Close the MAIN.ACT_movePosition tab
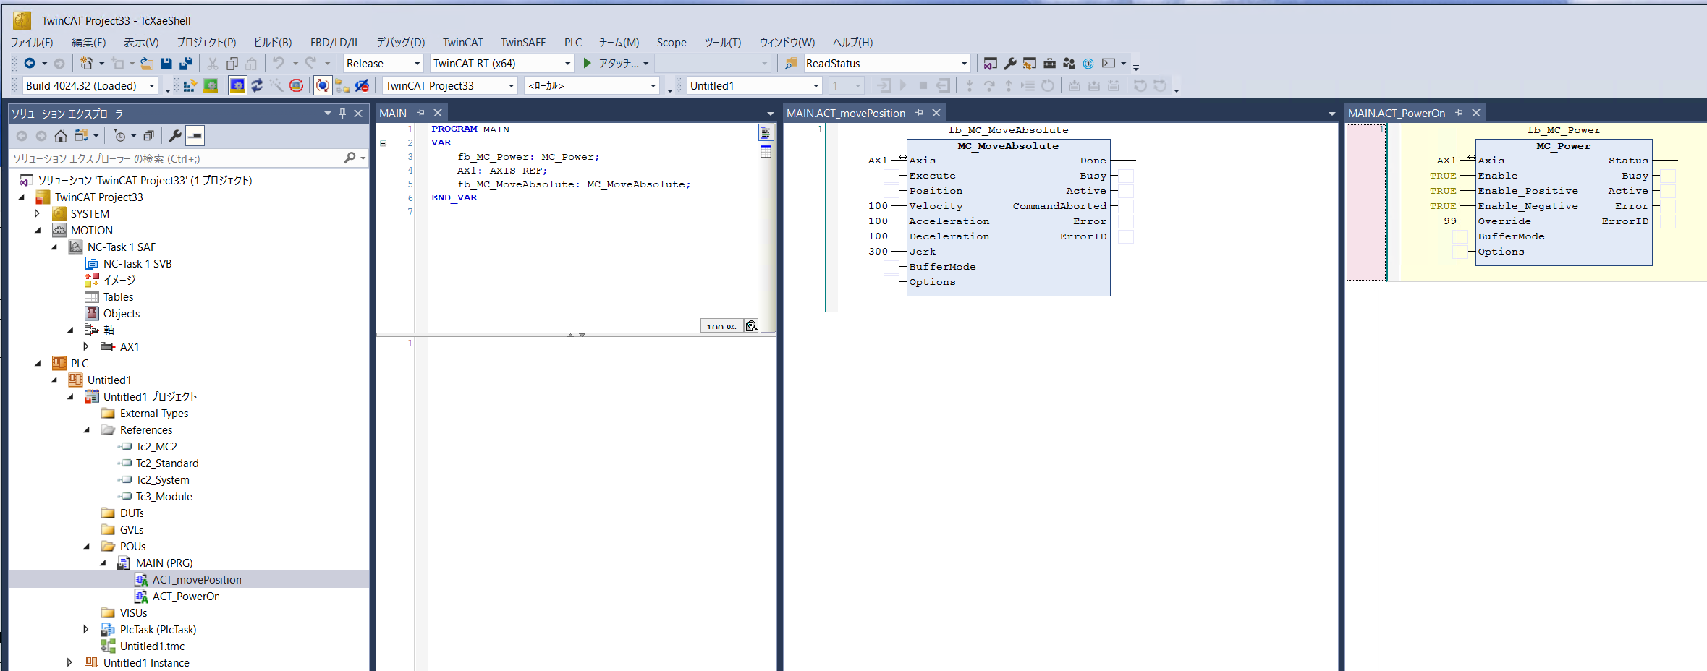This screenshot has height=671, width=1707. coord(936,113)
